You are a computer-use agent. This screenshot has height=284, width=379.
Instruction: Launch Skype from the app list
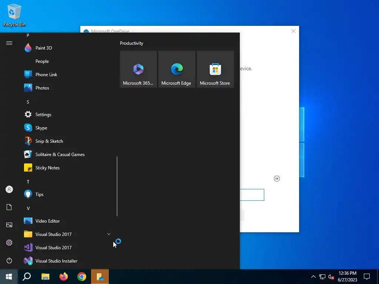[67, 128]
